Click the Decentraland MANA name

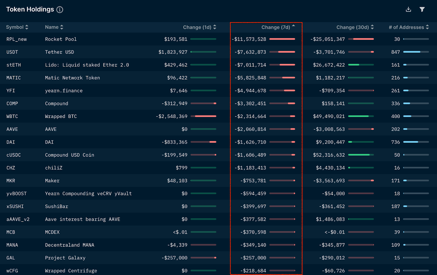click(x=70, y=245)
